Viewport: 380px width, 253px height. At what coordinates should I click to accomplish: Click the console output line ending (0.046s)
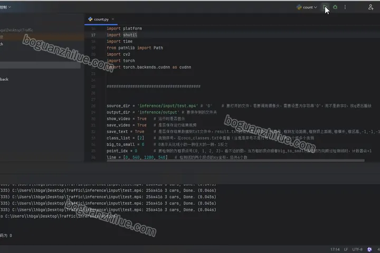click(x=108, y=190)
